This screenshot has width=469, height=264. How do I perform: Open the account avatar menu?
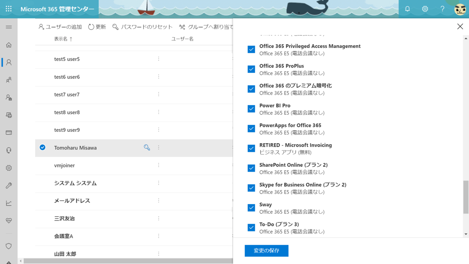460,9
